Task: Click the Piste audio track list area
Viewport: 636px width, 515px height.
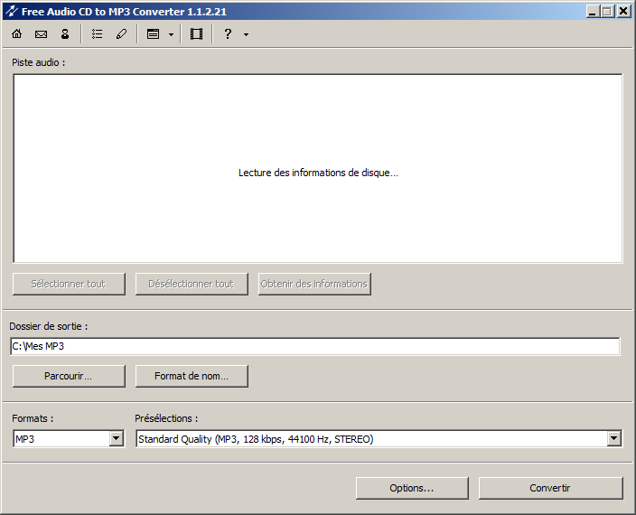Action: 318,168
